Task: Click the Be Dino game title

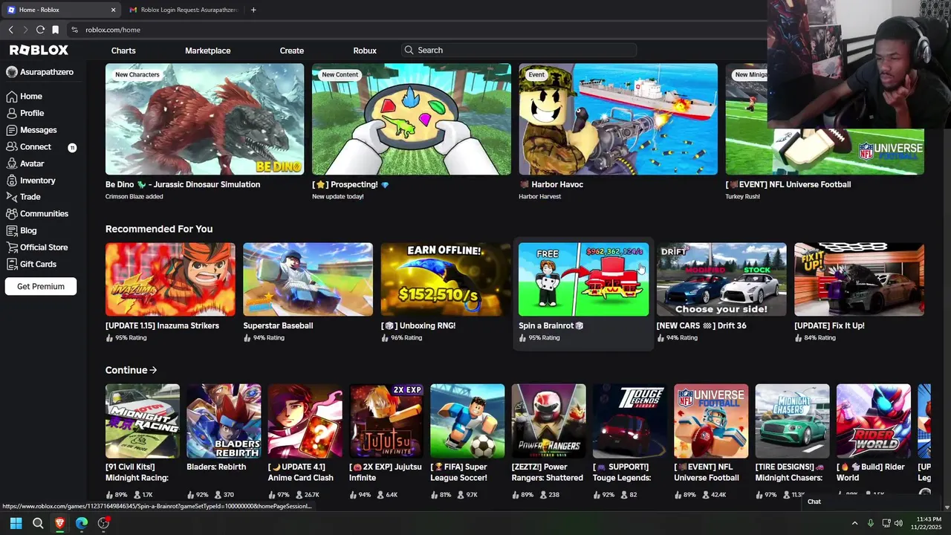Action: coord(183,184)
